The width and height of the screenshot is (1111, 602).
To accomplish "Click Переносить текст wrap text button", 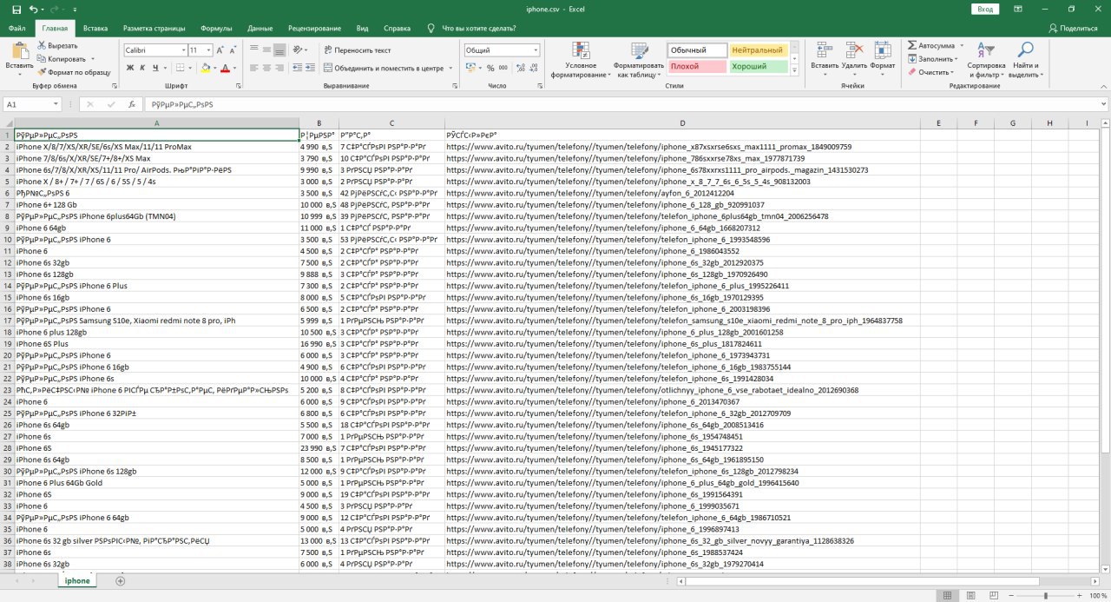I will pyautogui.click(x=357, y=50).
